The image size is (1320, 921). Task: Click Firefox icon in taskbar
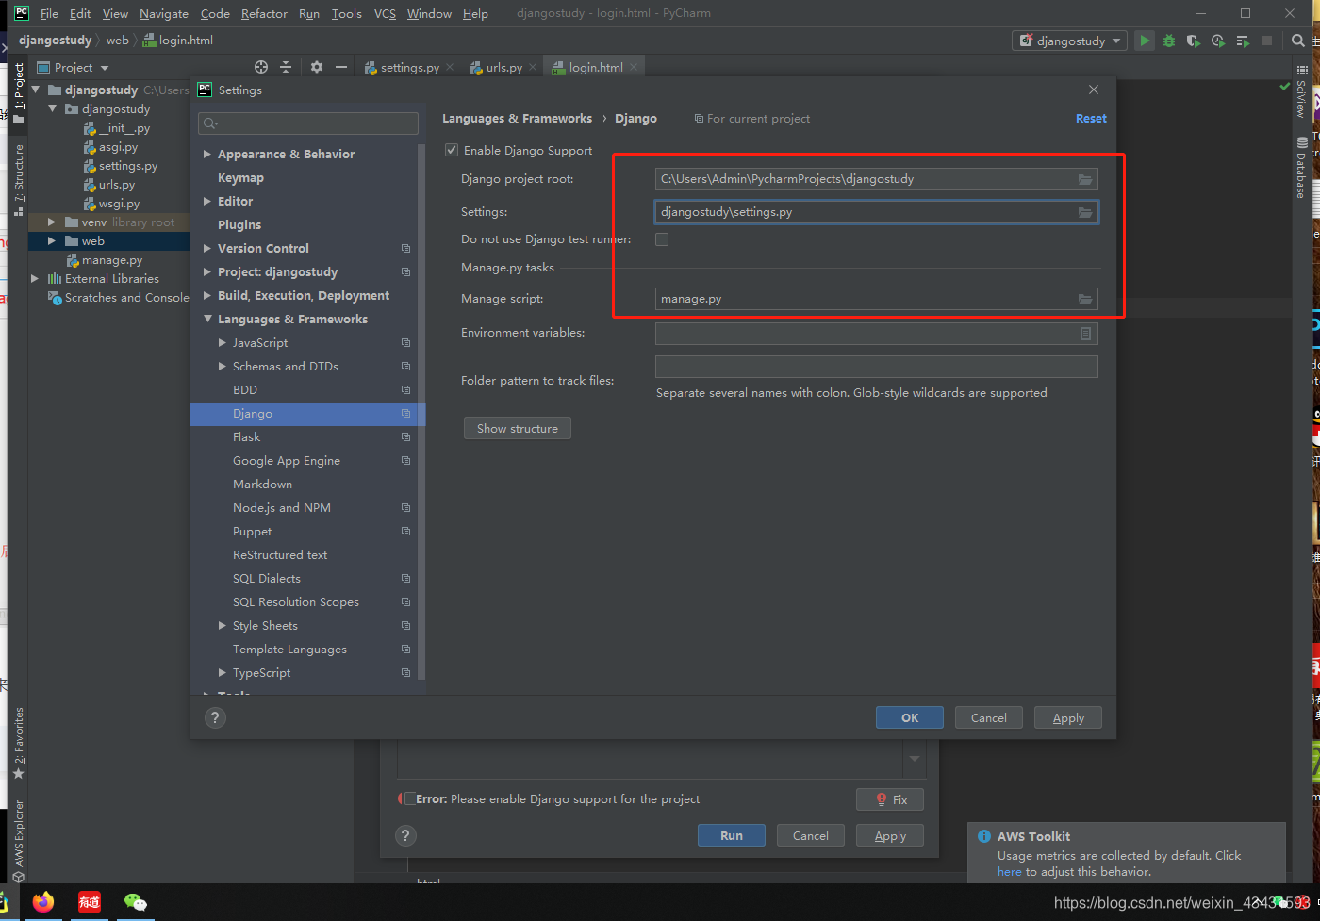42,901
